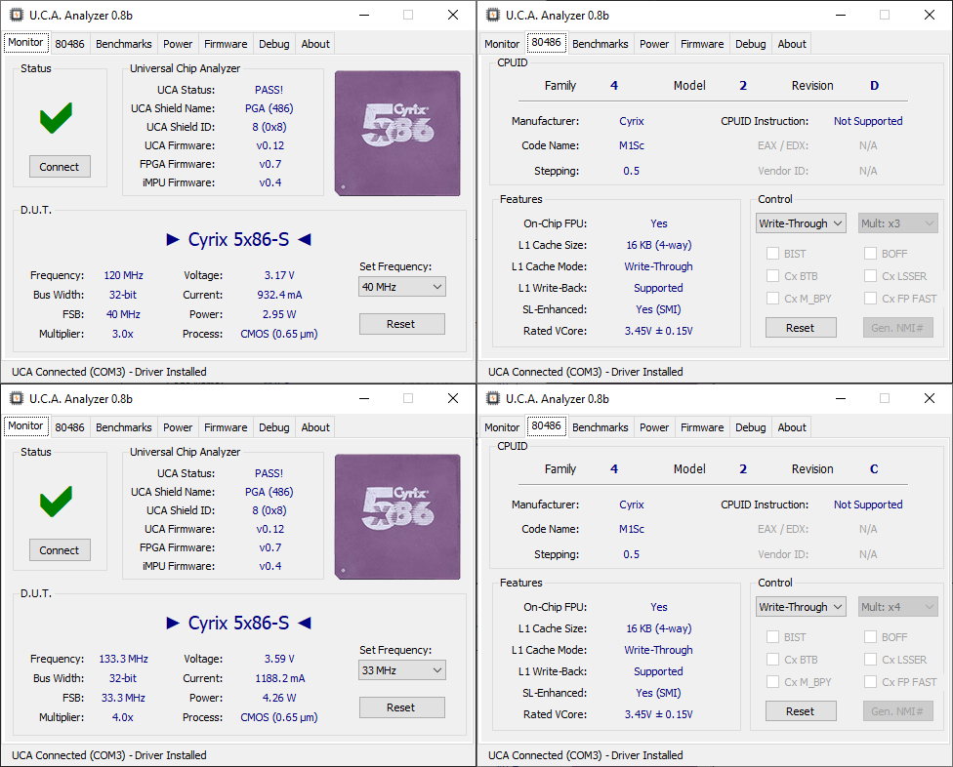Image resolution: width=953 pixels, height=767 pixels.
Task: Open the Mult: x4 dropdown
Action: pyautogui.click(x=897, y=607)
